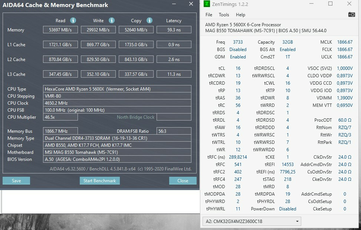The width and height of the screenshot is (361, 230).
Task: Click the DRAM:FSB Ratio value 56:3
Action: (x=174, y=131)
